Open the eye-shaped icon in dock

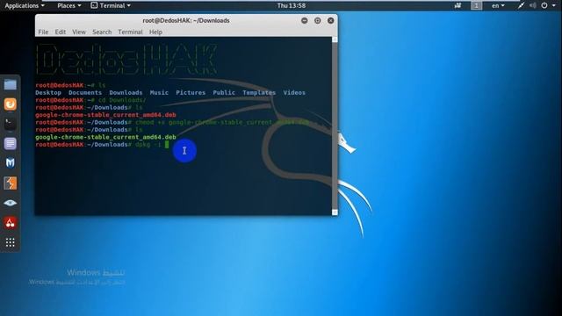10,203
